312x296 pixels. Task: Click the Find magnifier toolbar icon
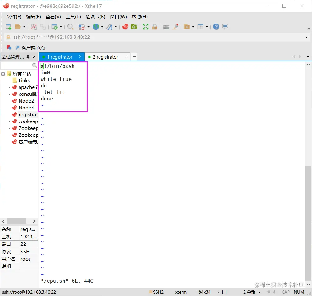70,26
